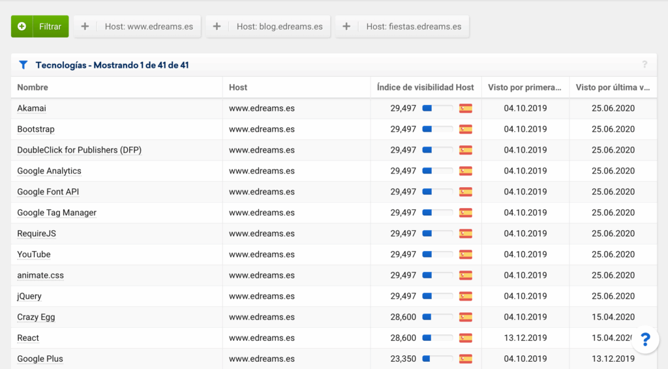Click the 23,350 value in Google Plus row
The image size is (668, 369).
pos(403,359)
